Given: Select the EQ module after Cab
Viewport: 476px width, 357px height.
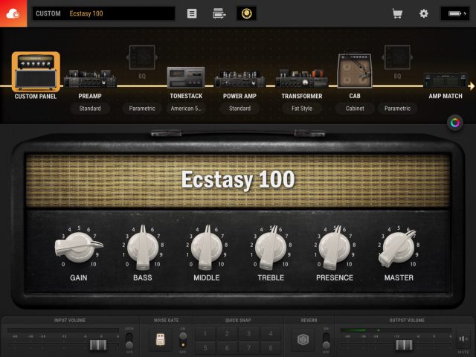Looking at the screenshot, I should coord(397,58).
